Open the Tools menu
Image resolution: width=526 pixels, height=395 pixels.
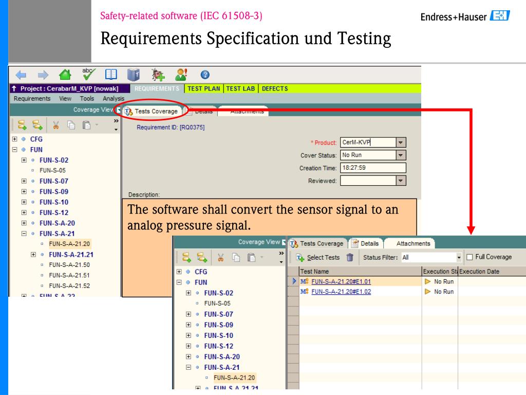click(87, 98)
